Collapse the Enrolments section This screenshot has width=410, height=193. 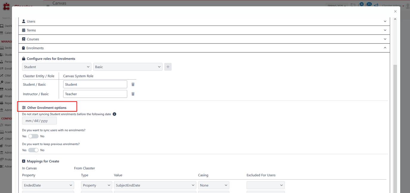coord(204,48)
